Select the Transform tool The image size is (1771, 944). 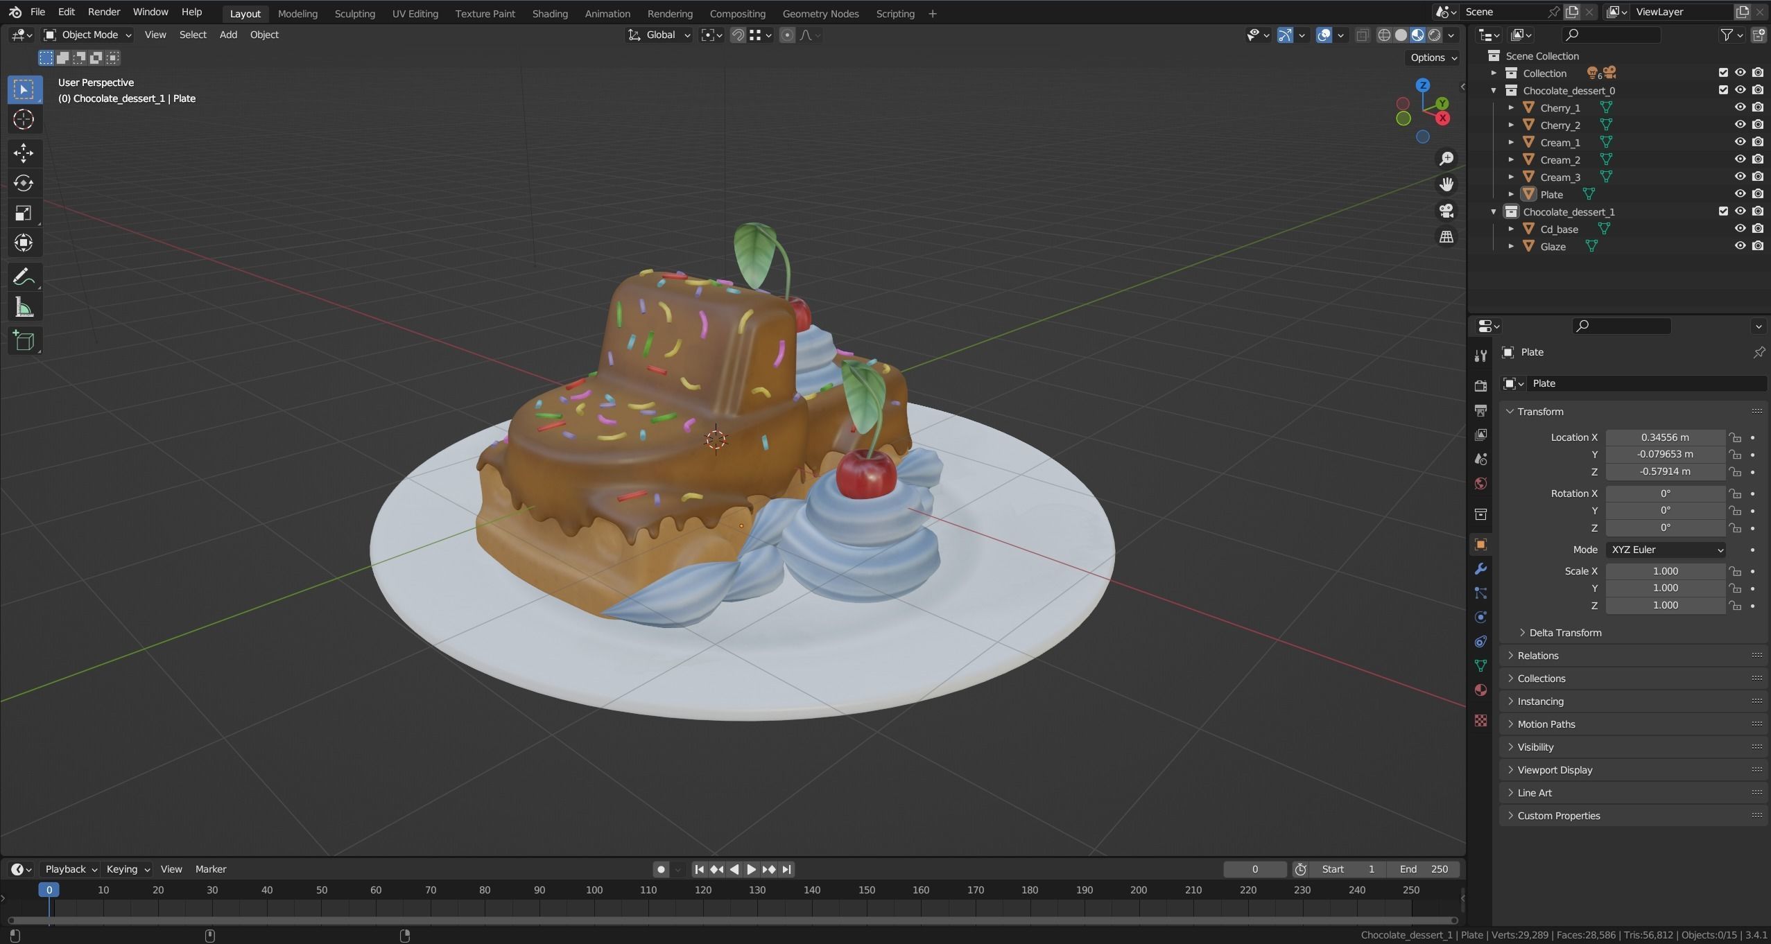tap(24, 243)
